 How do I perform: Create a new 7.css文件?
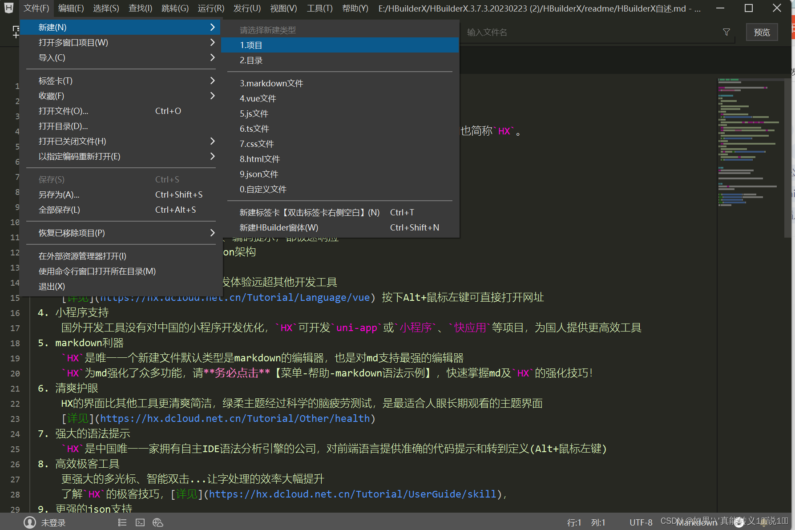[340, 144]
